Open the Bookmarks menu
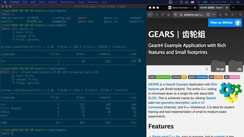Viewport: 244px width, 137px height. (x=67, y=2)
